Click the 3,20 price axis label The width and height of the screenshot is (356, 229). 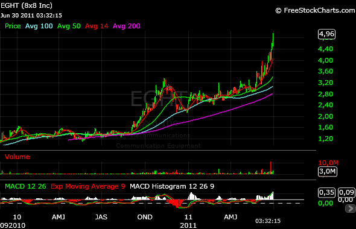coord(325,83)
